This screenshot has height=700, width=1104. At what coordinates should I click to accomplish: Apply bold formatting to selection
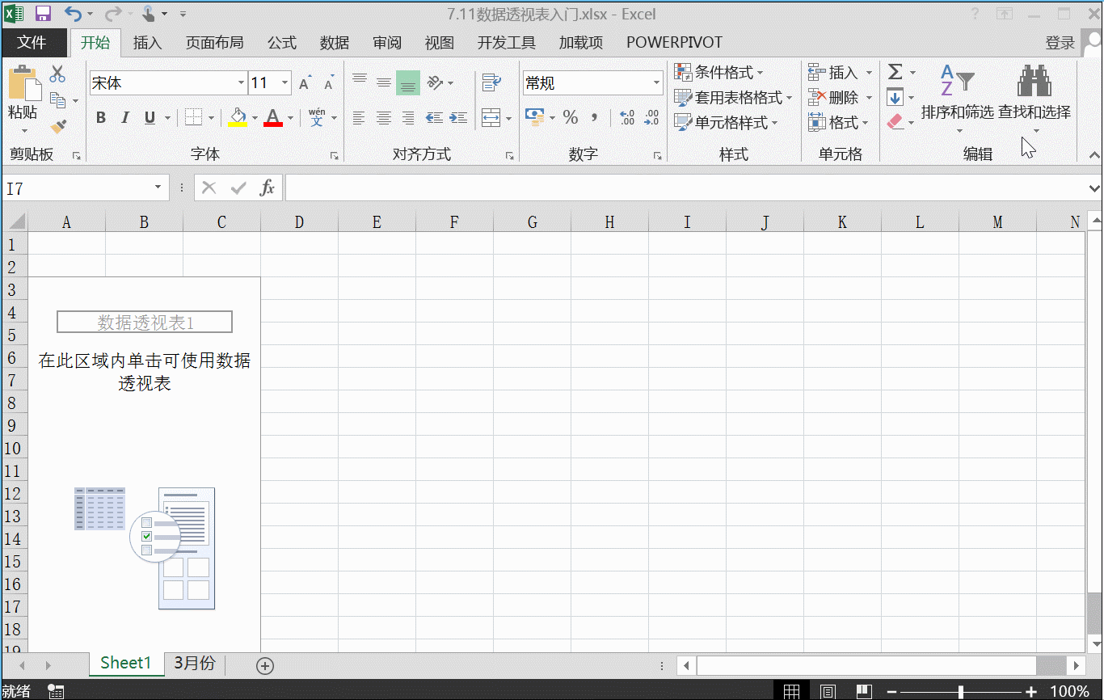[x=100, y=117]
